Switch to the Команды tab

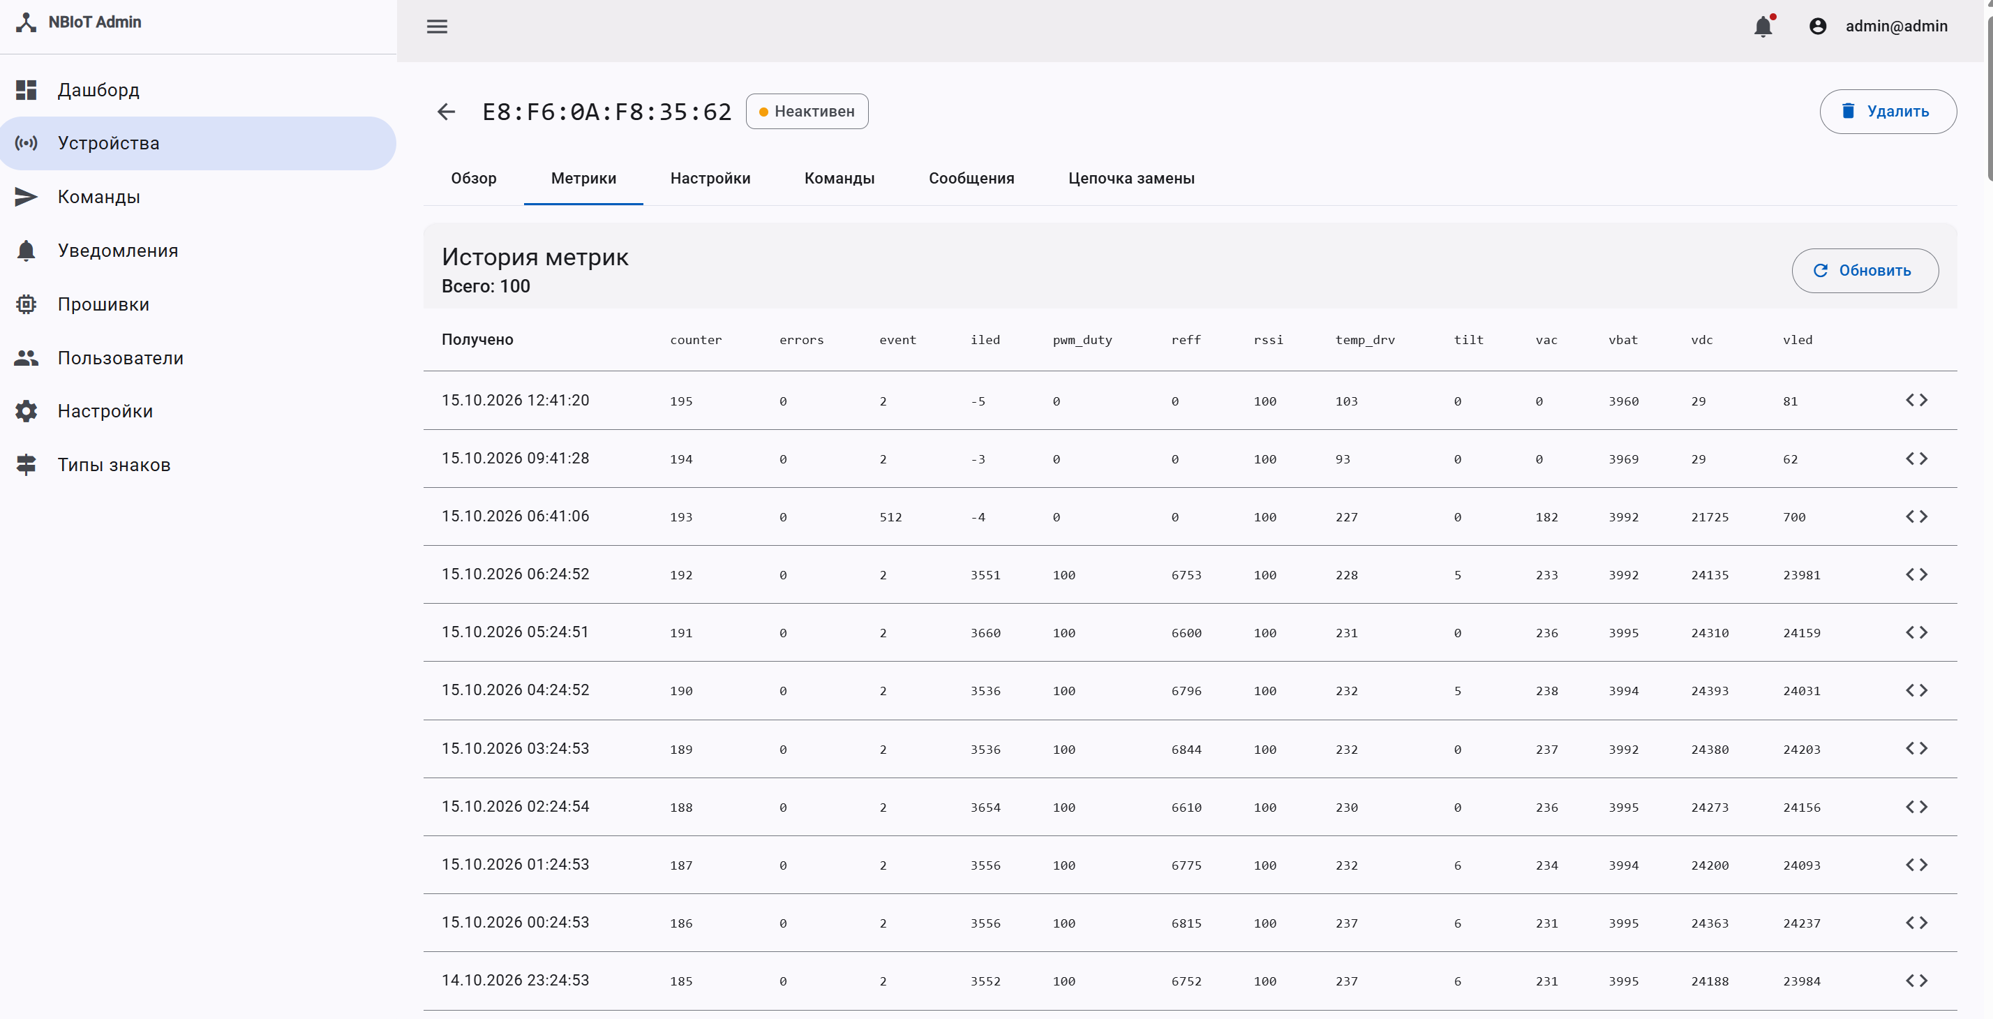click(839, 178)
